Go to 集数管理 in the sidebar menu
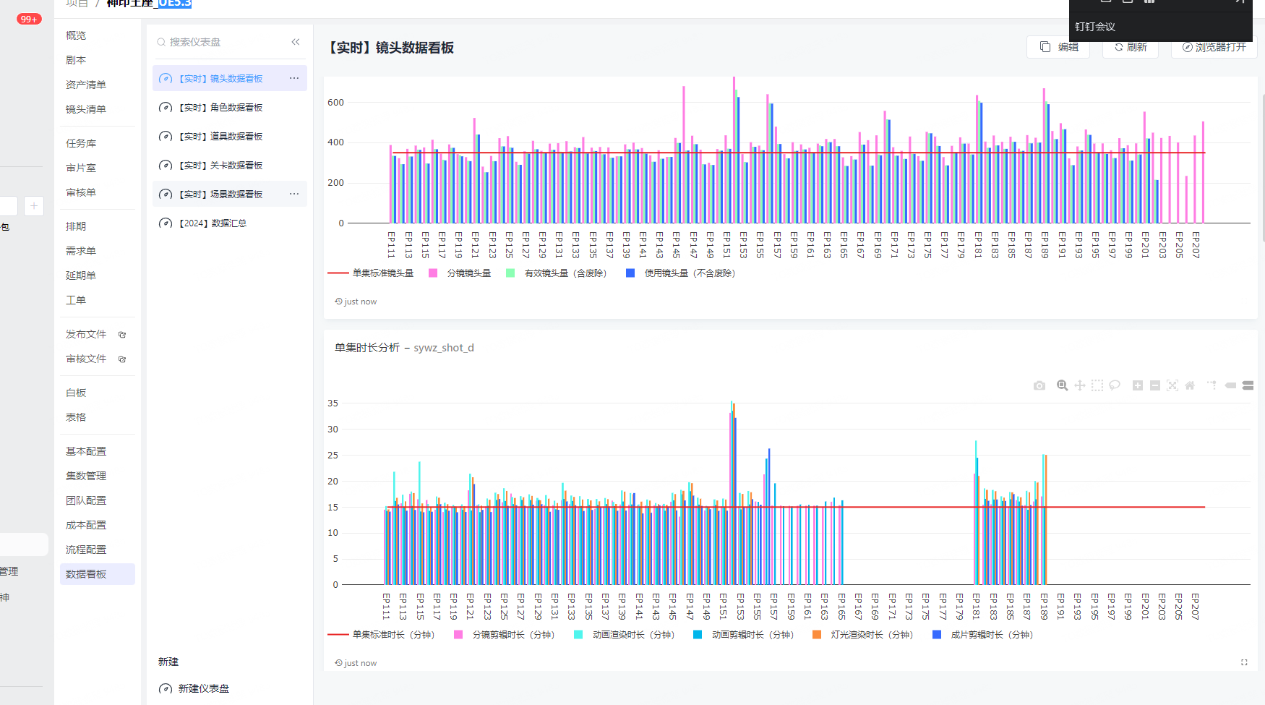1265x705 pixels. coord(86,476)
